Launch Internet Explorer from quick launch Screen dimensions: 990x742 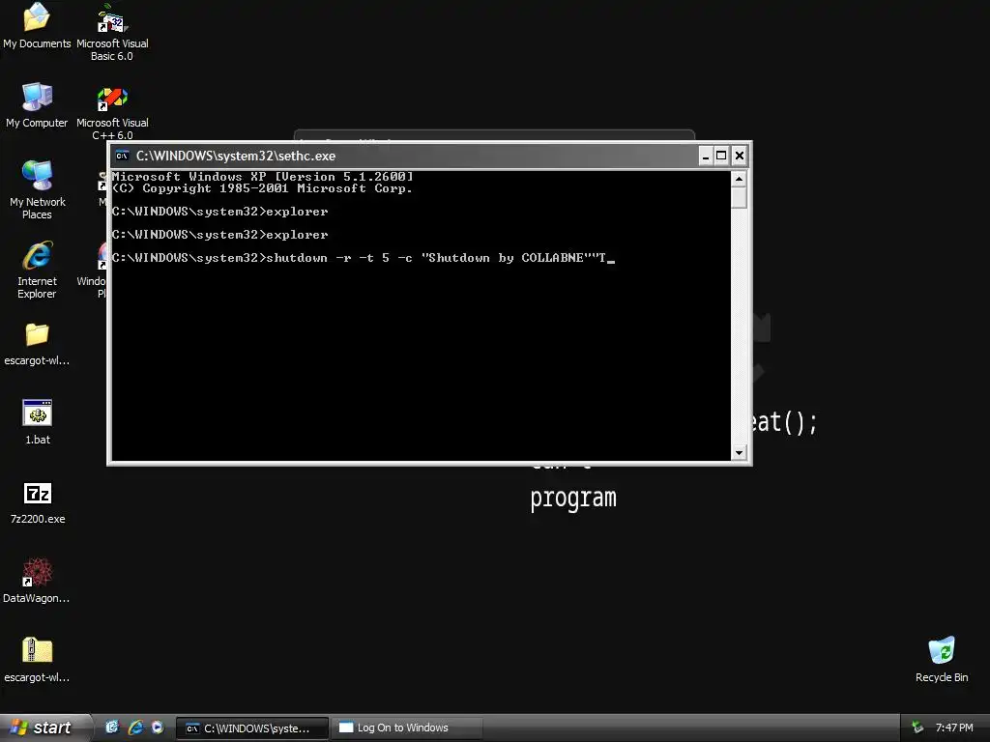pyautogui.click(x=135, y=728)
